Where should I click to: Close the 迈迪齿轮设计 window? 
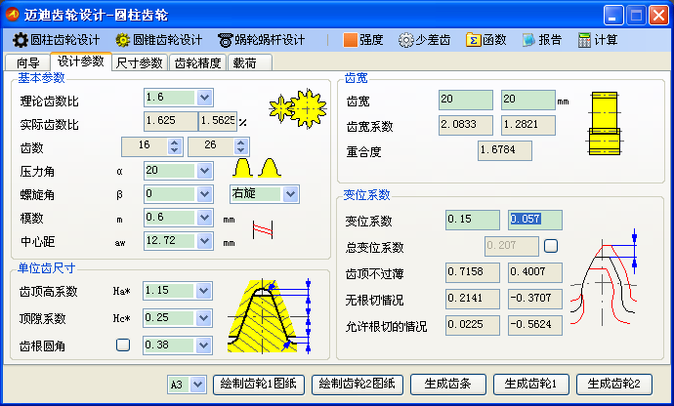[x=658, y=16]
